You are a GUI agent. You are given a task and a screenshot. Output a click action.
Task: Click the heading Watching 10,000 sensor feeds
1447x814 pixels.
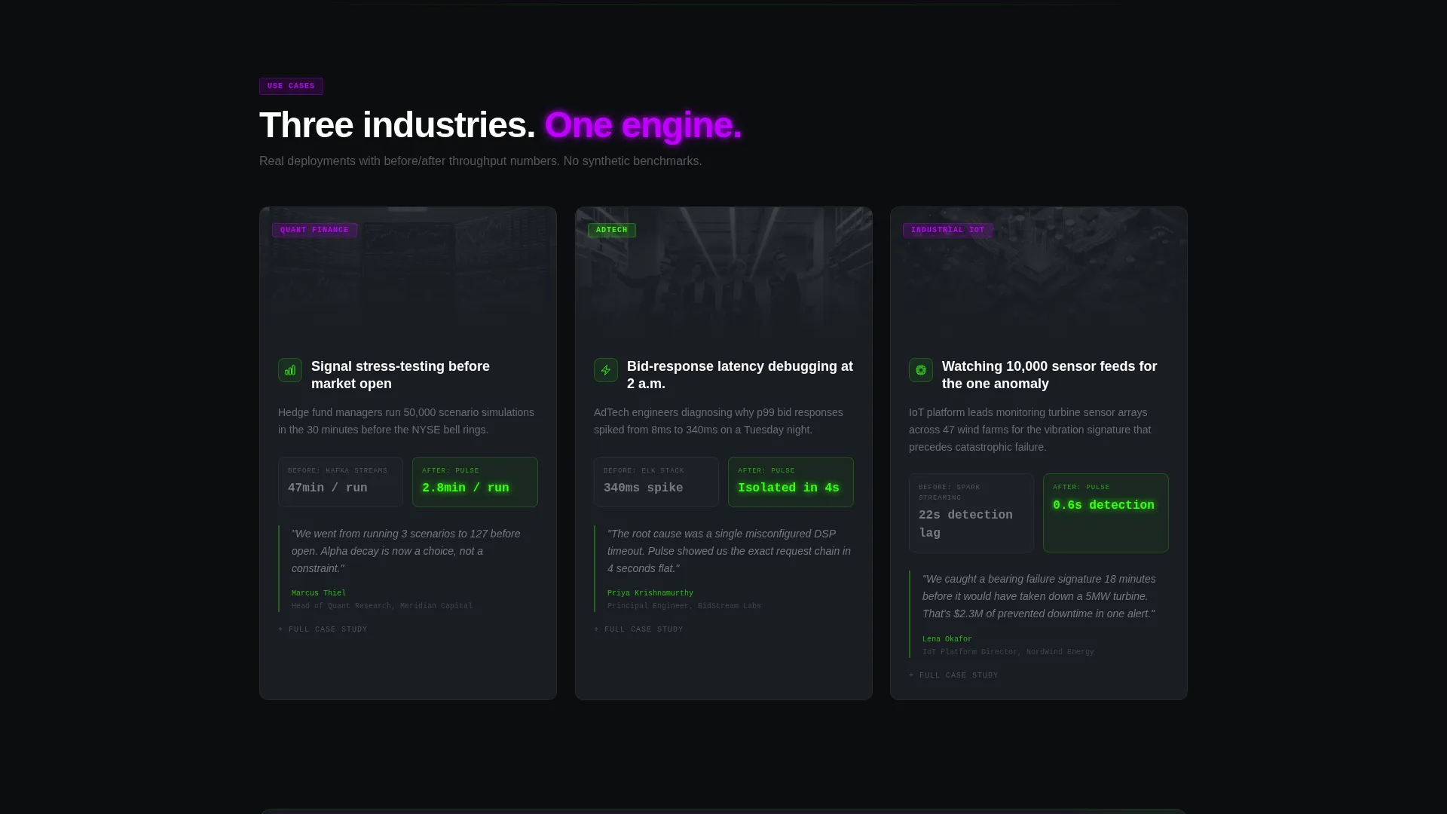(1049, 375)
